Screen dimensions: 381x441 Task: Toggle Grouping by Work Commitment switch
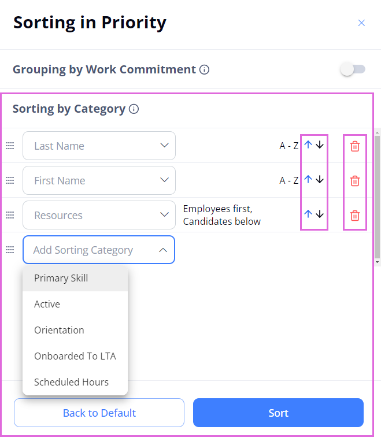[353, 69]
